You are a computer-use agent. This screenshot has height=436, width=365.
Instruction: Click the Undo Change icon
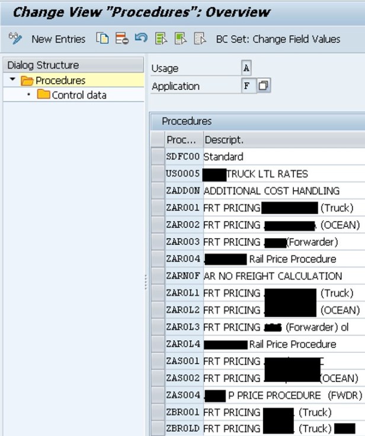140,39
